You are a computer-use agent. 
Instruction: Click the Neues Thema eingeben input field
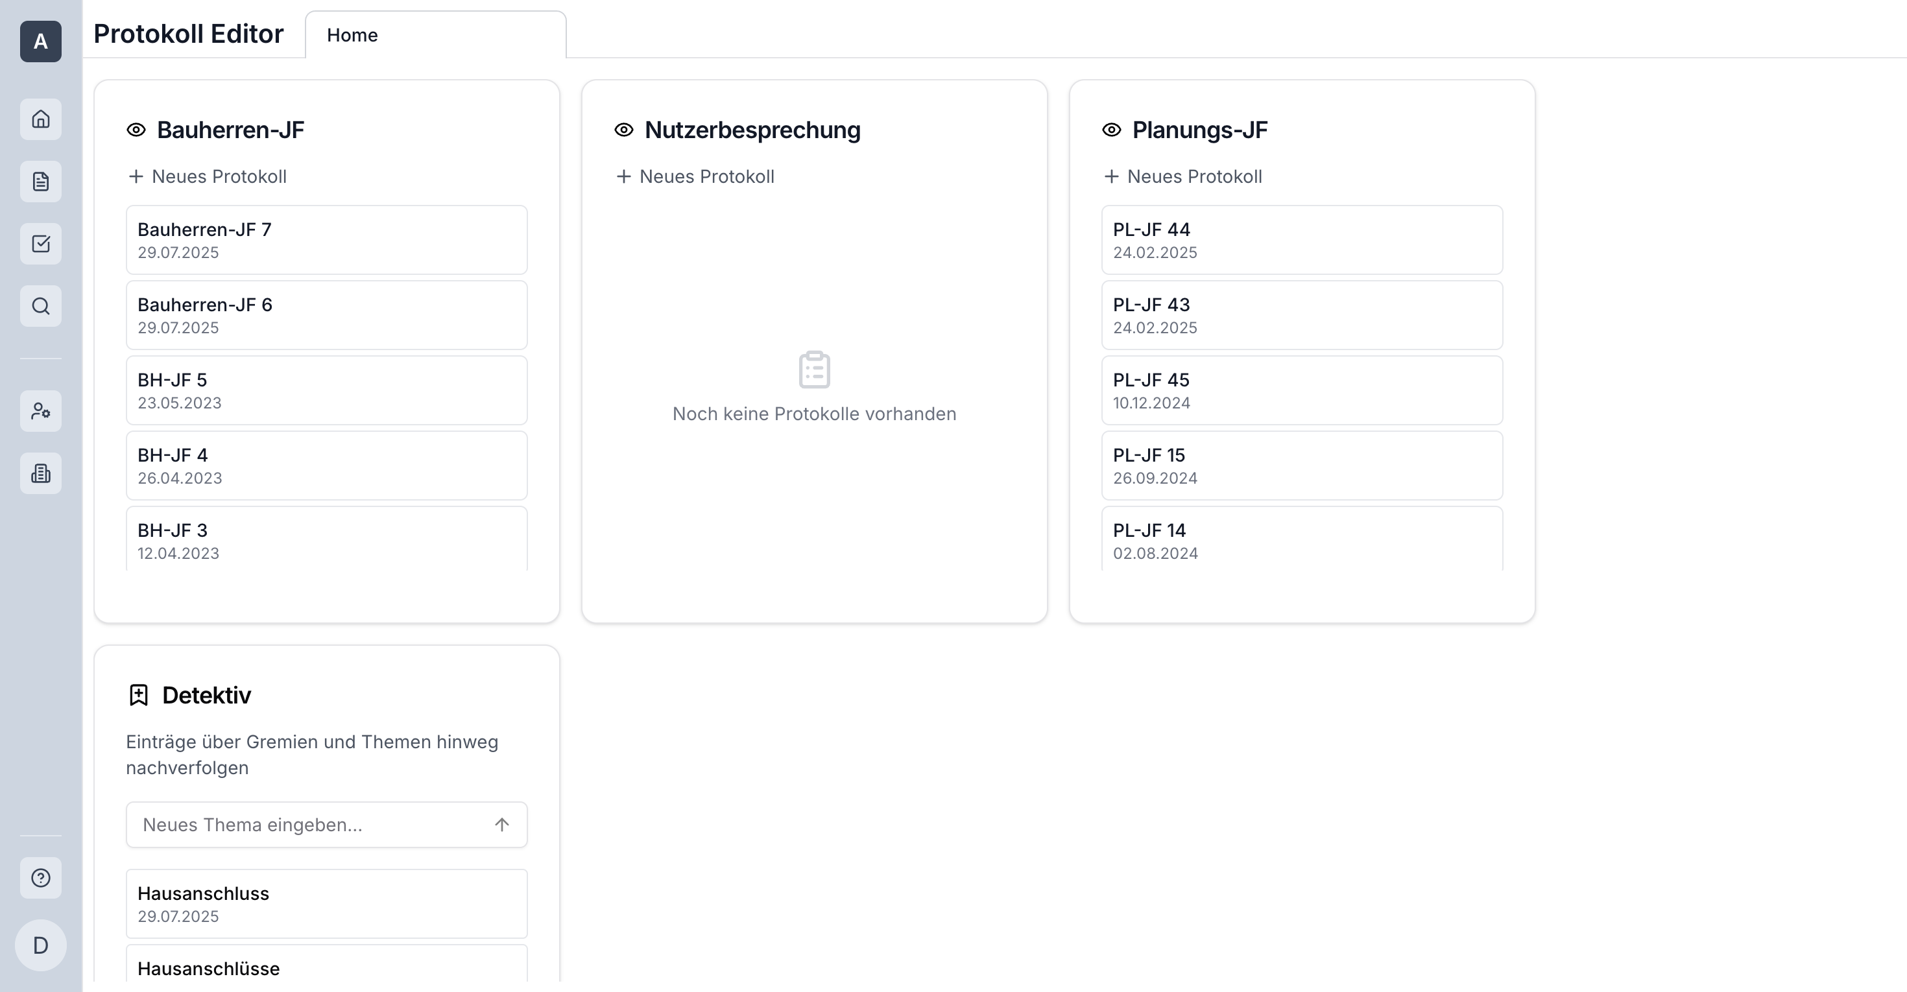311,825
